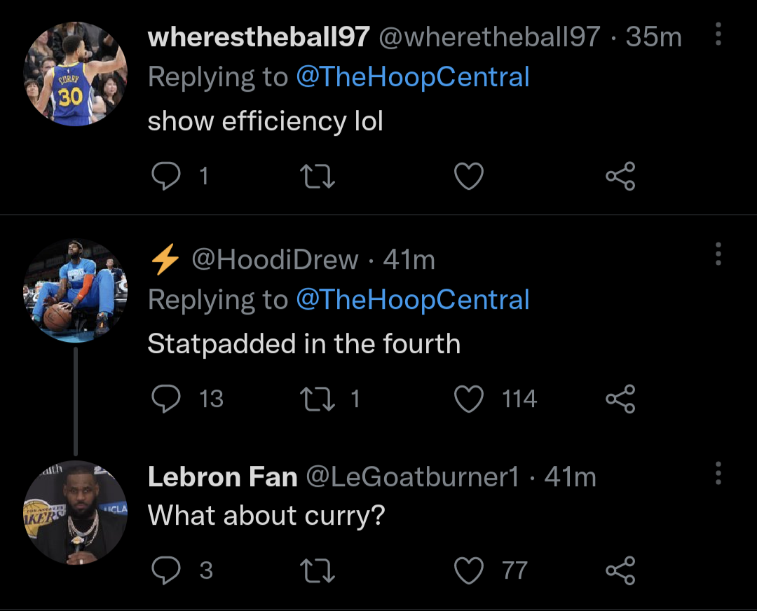Open @TheHoopCentral link in wherestheball97's reply
This screenshot has height=611, width=757.
point(412,77)
